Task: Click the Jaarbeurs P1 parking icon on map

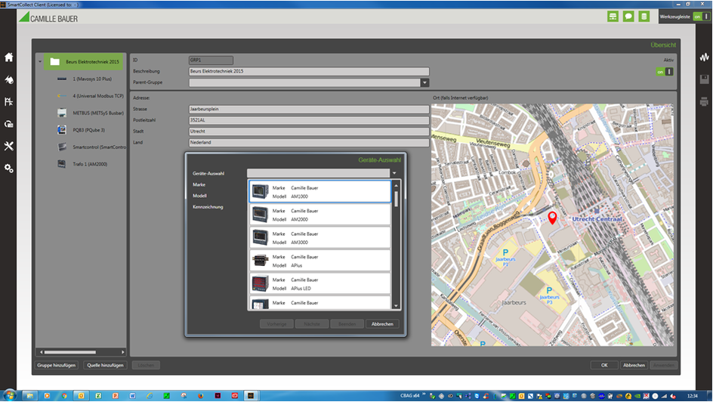Action: pos(505,253)
